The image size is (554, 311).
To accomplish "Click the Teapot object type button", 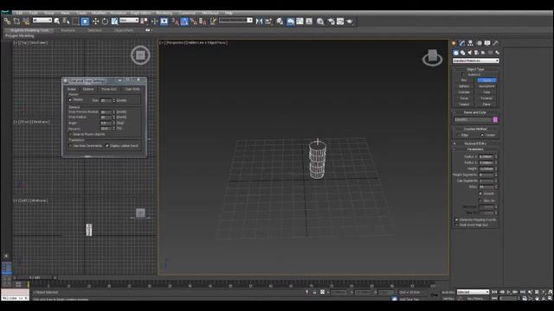I will (x=464, y=105).
